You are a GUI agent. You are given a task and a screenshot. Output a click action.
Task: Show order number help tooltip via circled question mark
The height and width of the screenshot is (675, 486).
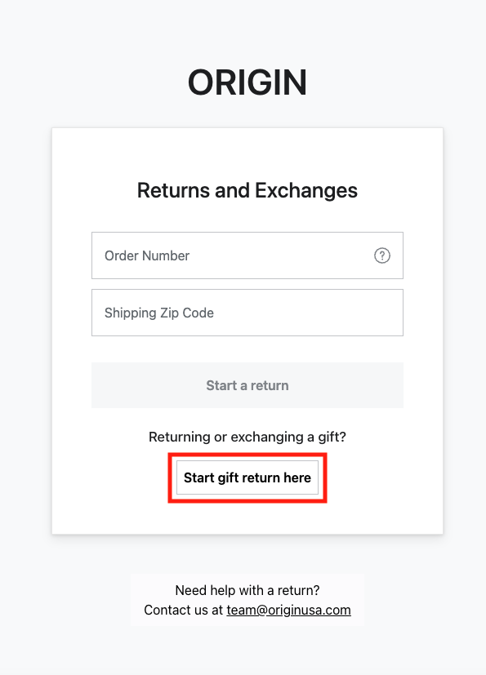[x=381, y=255]
